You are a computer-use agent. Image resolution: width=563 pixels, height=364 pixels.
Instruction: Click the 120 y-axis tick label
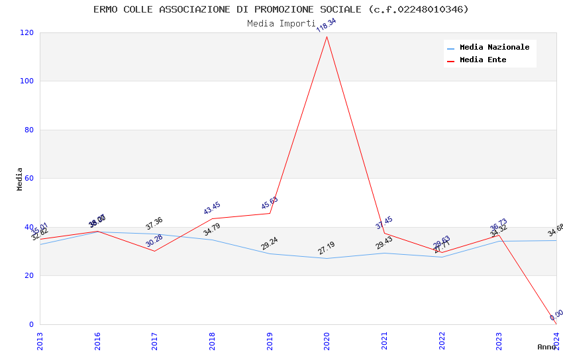click(x=26, y=32)
